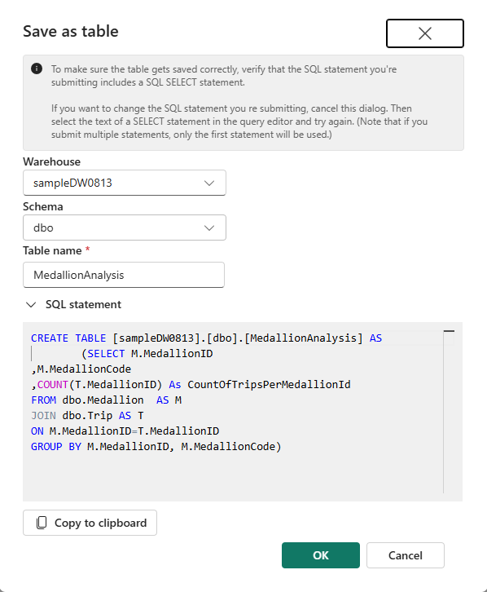Click the clipboard icon beside Copy text
Viewport: 487px width, 592px height.
point(42,523)
